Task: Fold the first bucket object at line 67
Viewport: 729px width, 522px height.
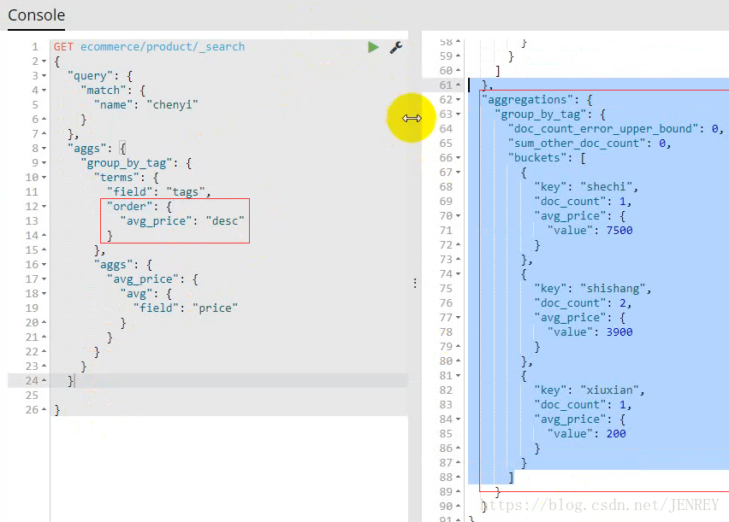Action: click(x=459, y=173)
